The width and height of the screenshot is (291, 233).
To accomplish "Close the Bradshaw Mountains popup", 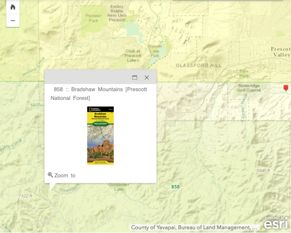I will click(146, 78).
